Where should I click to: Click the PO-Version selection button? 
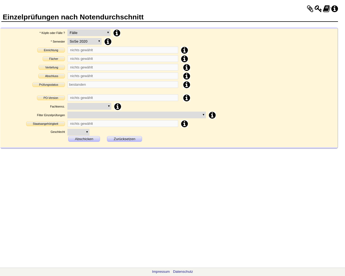pos(51,98)
